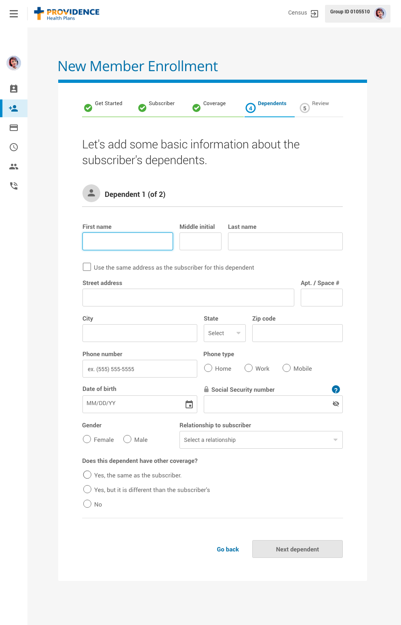Viewport: 401px width, 625px height.
Task: Focus the Zip code field
Action: point(298,333)
